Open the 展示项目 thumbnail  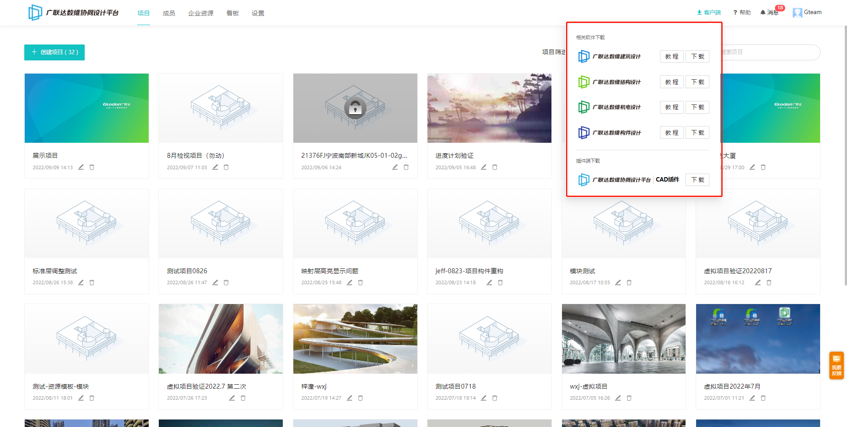(86, 108)
